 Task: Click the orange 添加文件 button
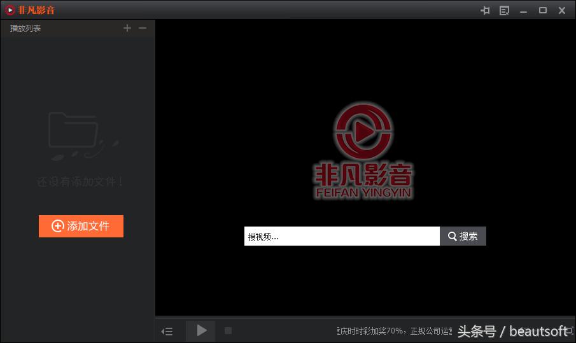81,226
